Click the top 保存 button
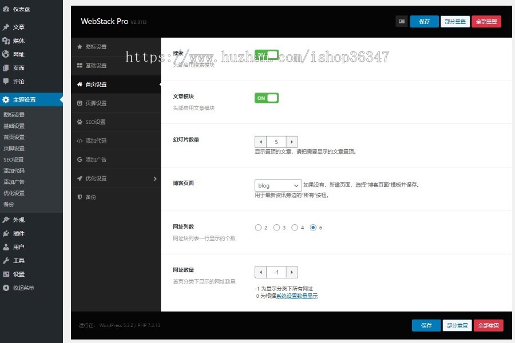Viewport: 515px width, 343px height. 424,21
